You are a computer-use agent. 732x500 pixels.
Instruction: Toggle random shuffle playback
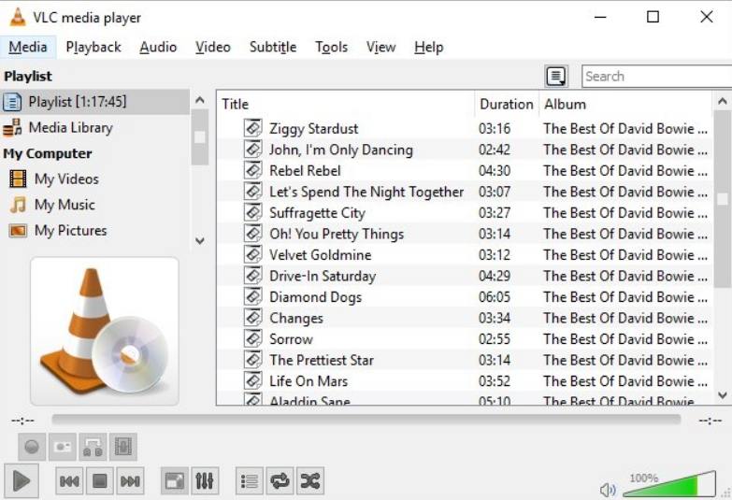click(310, 481)
